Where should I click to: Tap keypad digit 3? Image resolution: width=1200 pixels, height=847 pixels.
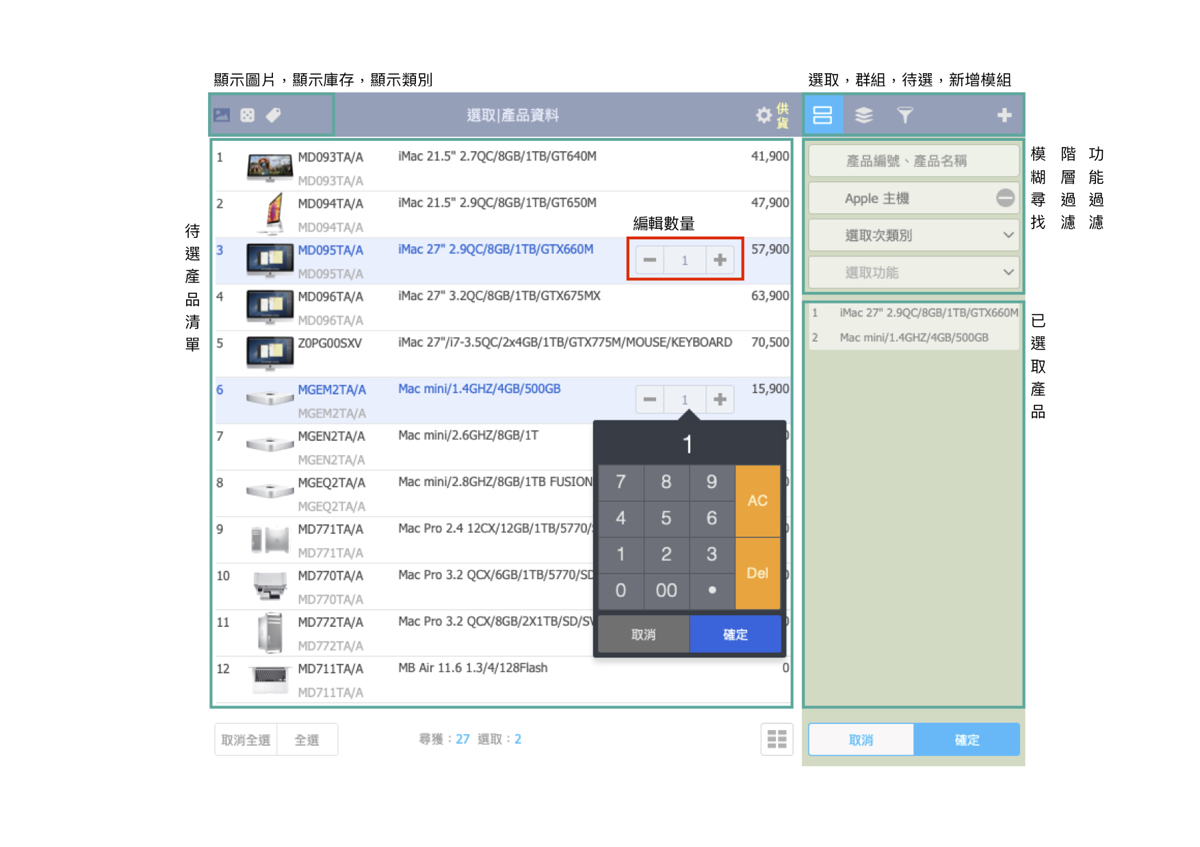click(712, 554)
